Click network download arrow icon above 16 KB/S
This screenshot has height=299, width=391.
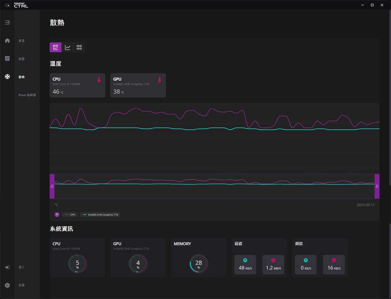point(334,260)
